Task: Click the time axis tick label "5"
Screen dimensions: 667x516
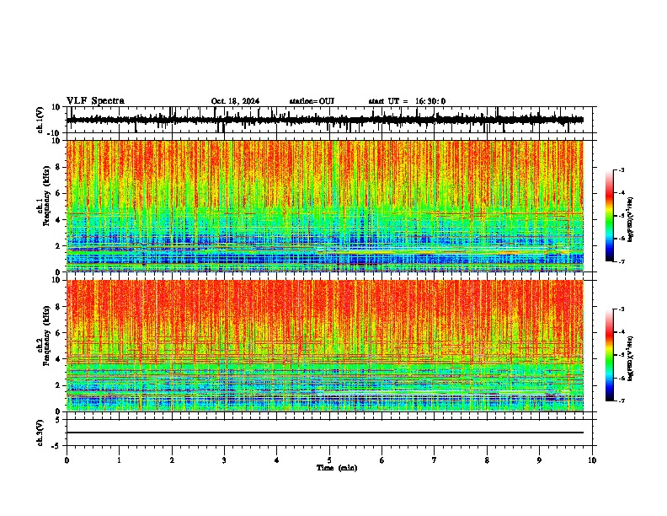Action: pyautogui.click(x=329, y=460)
